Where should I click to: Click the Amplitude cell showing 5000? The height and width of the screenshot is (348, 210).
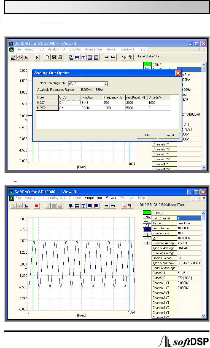click(136, 108)
